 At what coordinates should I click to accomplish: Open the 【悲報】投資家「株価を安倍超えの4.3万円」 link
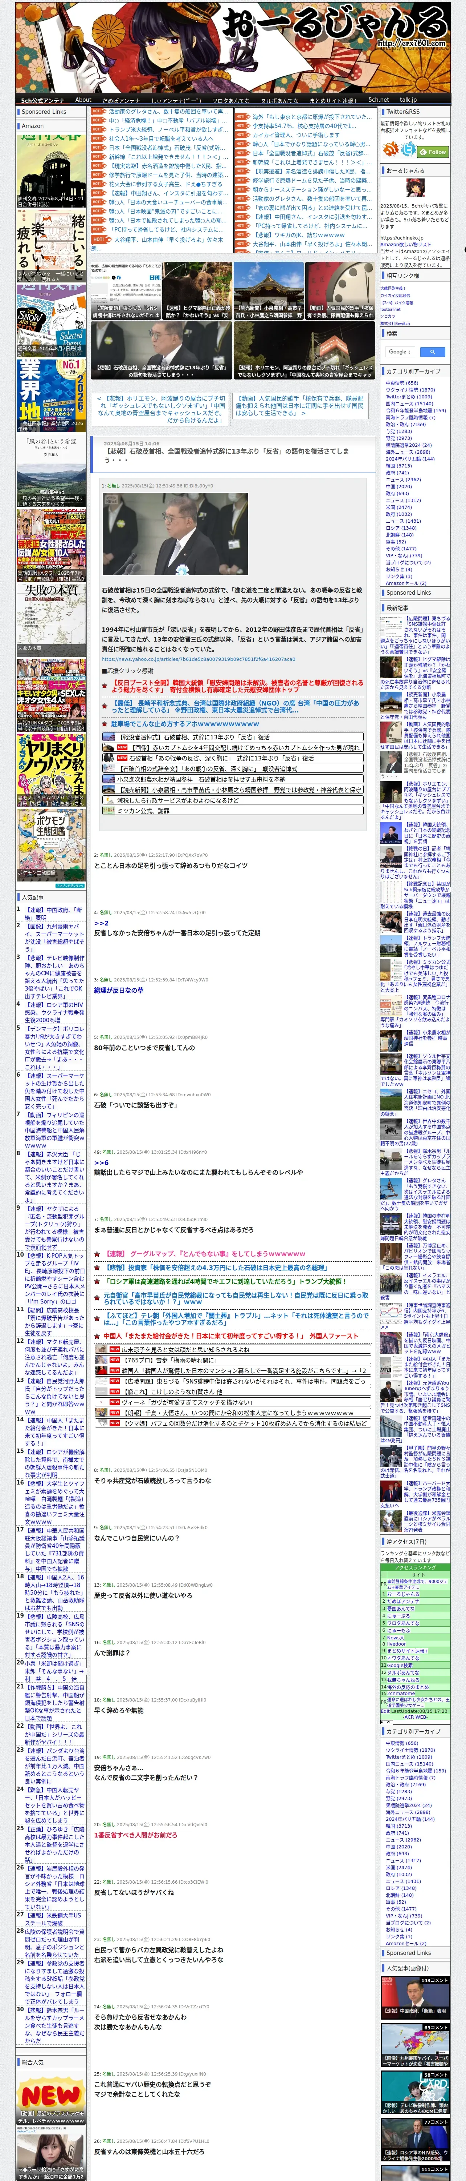[216, 1268]
